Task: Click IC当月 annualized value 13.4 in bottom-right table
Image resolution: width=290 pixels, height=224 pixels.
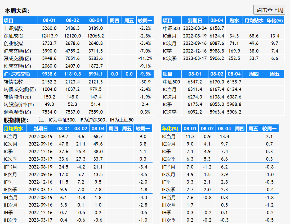Action: [225, 137]
